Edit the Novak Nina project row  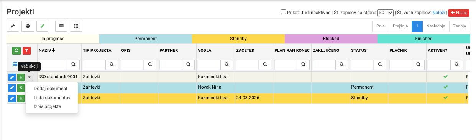12,87
